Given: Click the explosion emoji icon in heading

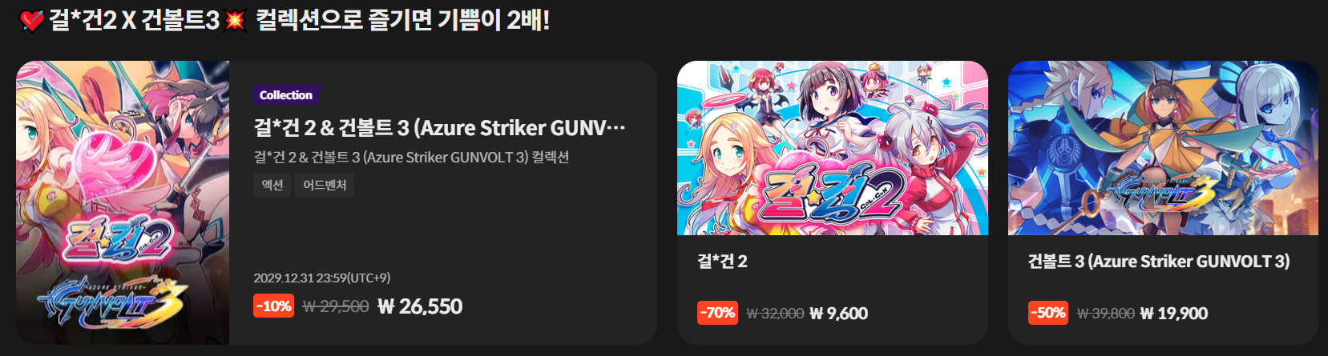Looking at the screenshot, I should click(x=235, y=21).
